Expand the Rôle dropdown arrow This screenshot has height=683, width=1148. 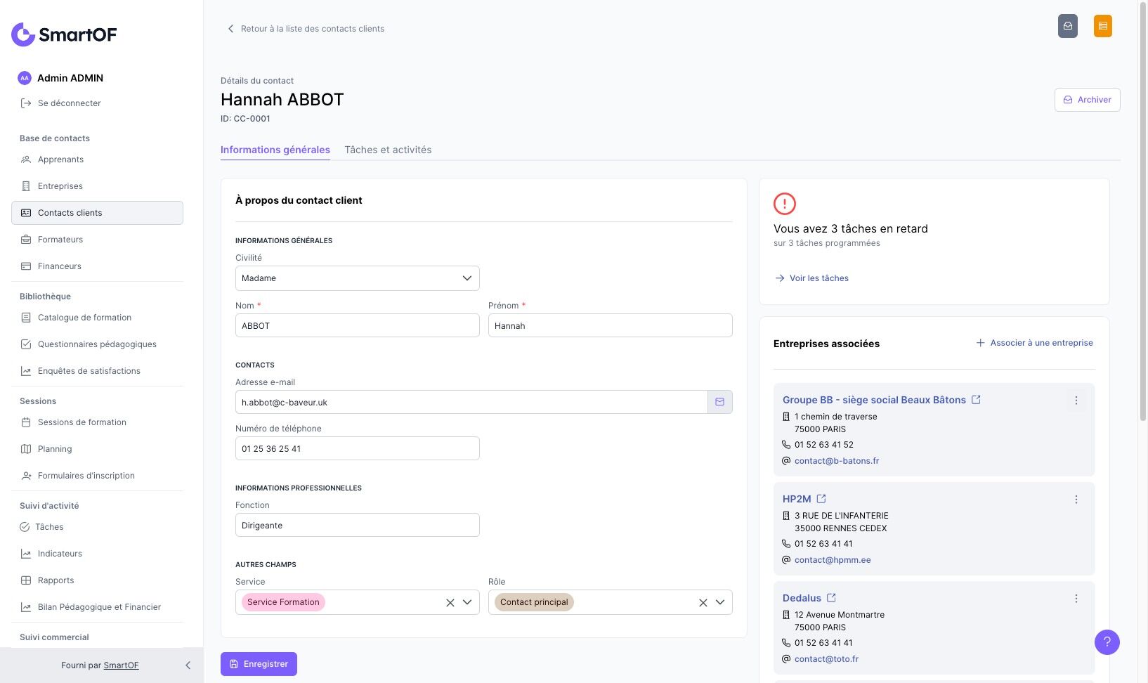(x=720, y=602)
